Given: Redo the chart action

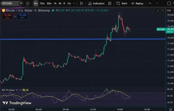Looking at the screenshot, I should click(157, 3).
